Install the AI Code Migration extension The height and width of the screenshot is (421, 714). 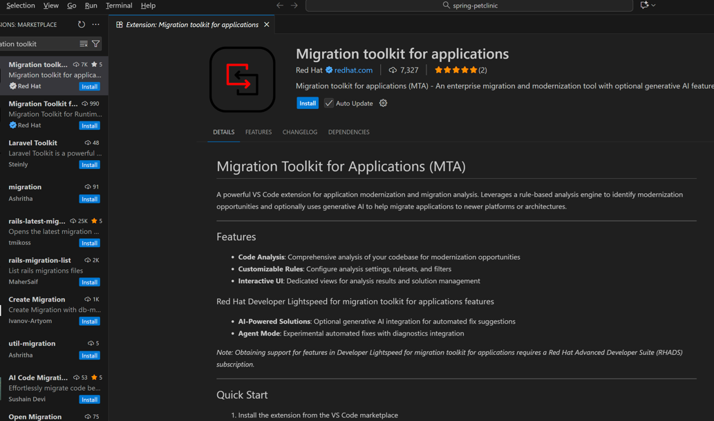(89, 399)
